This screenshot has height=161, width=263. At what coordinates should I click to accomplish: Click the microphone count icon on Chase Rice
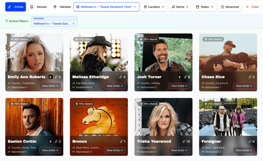[250, 77]
